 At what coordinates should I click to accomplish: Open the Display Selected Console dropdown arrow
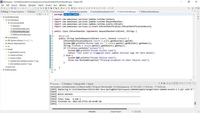click(185, 83)
